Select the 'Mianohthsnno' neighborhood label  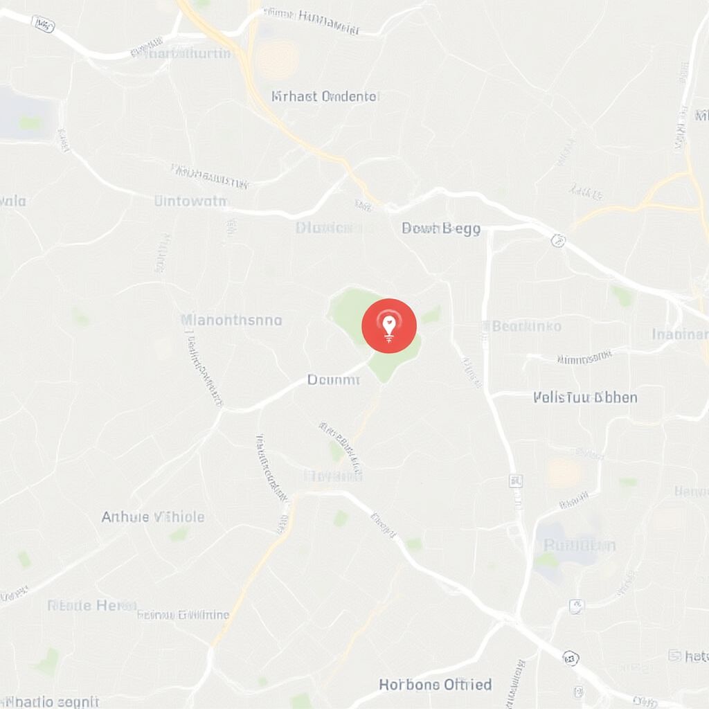(231, 320)
